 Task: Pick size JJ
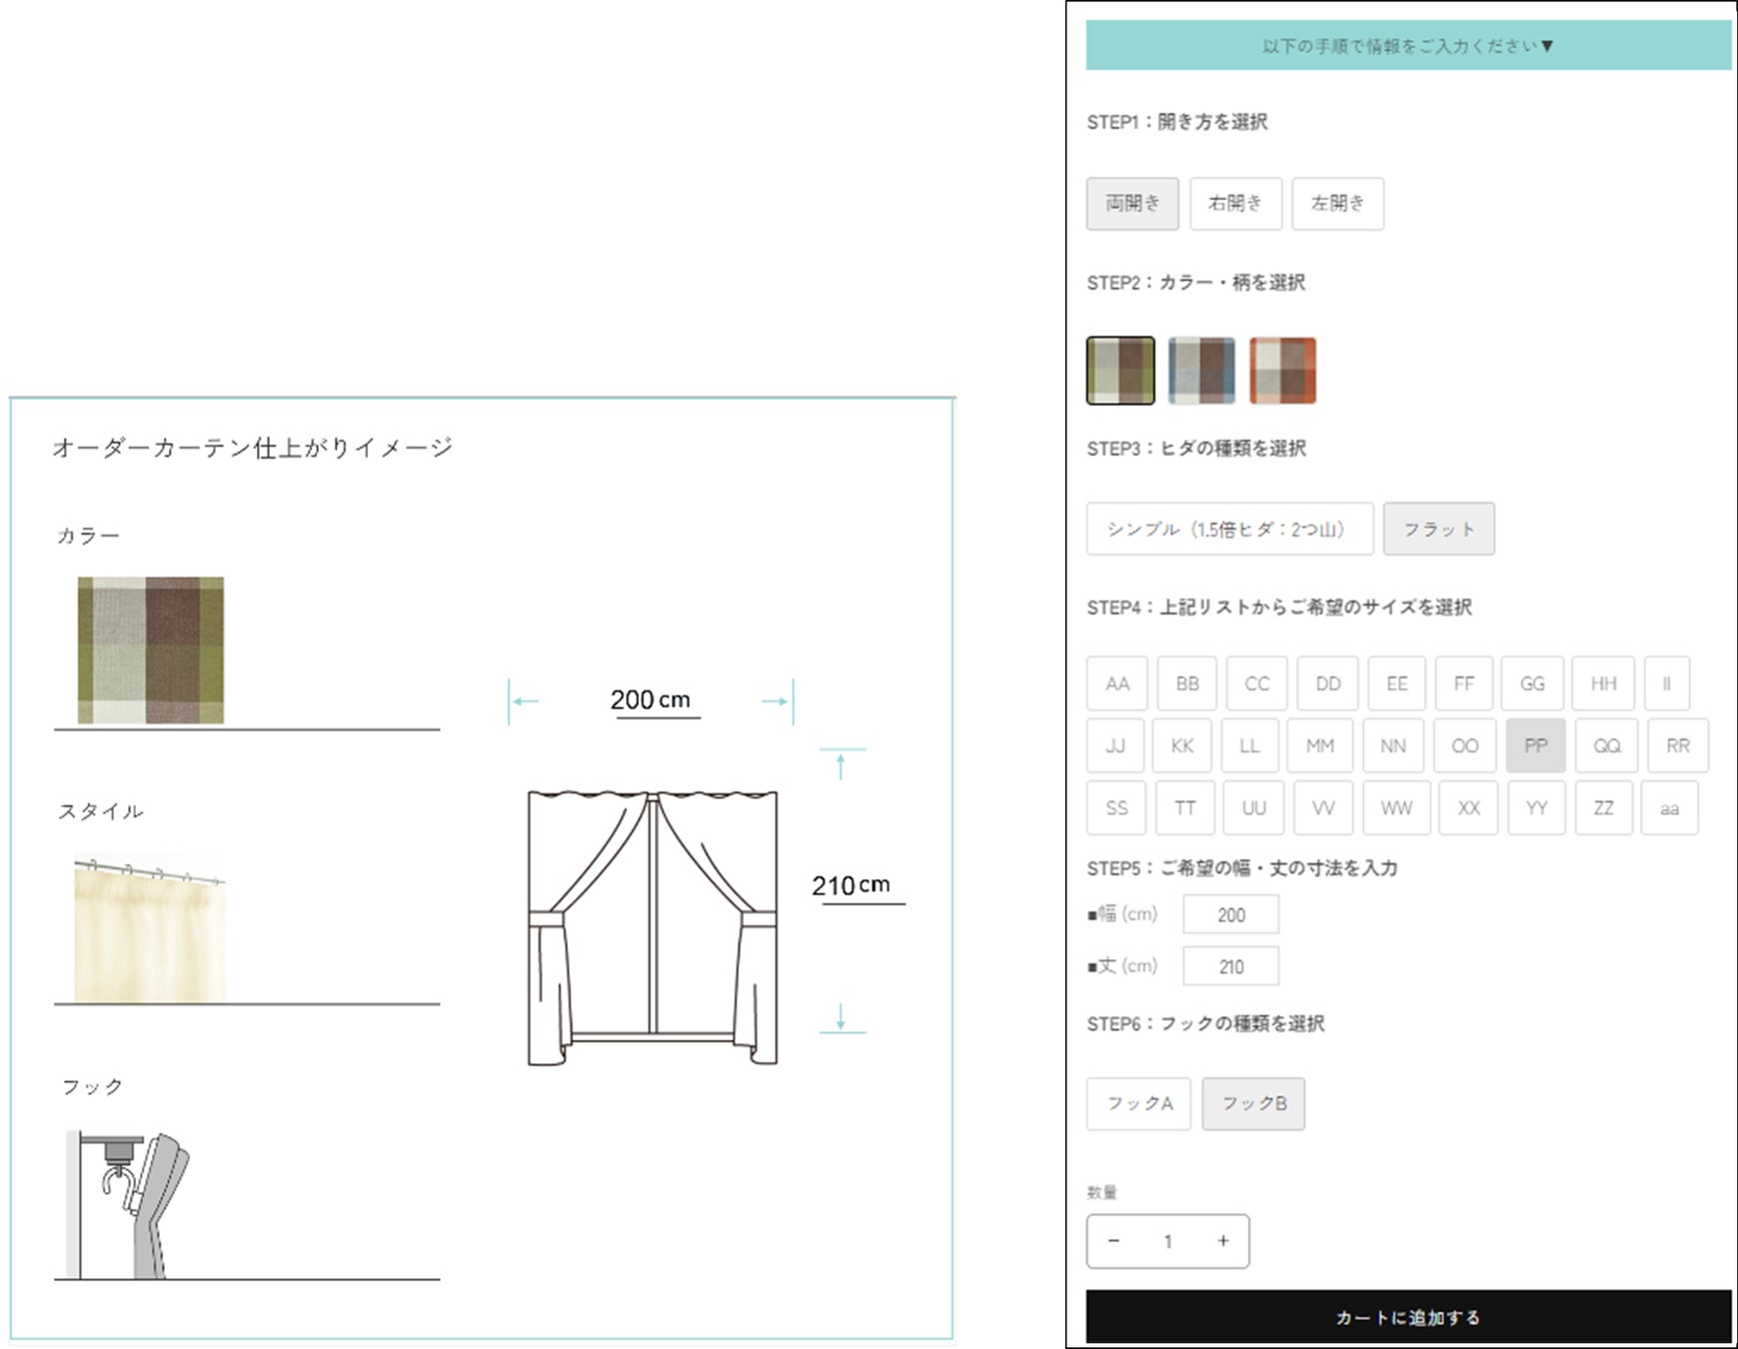1114,745
